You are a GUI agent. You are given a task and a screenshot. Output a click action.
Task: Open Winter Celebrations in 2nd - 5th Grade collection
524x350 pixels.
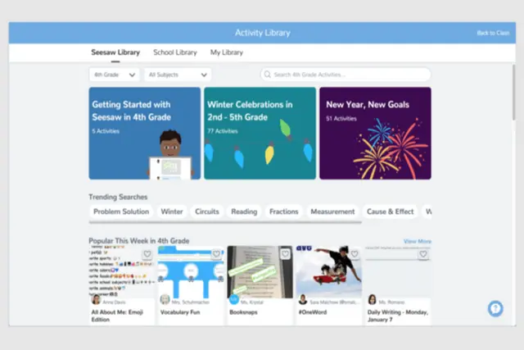[260, 133]
